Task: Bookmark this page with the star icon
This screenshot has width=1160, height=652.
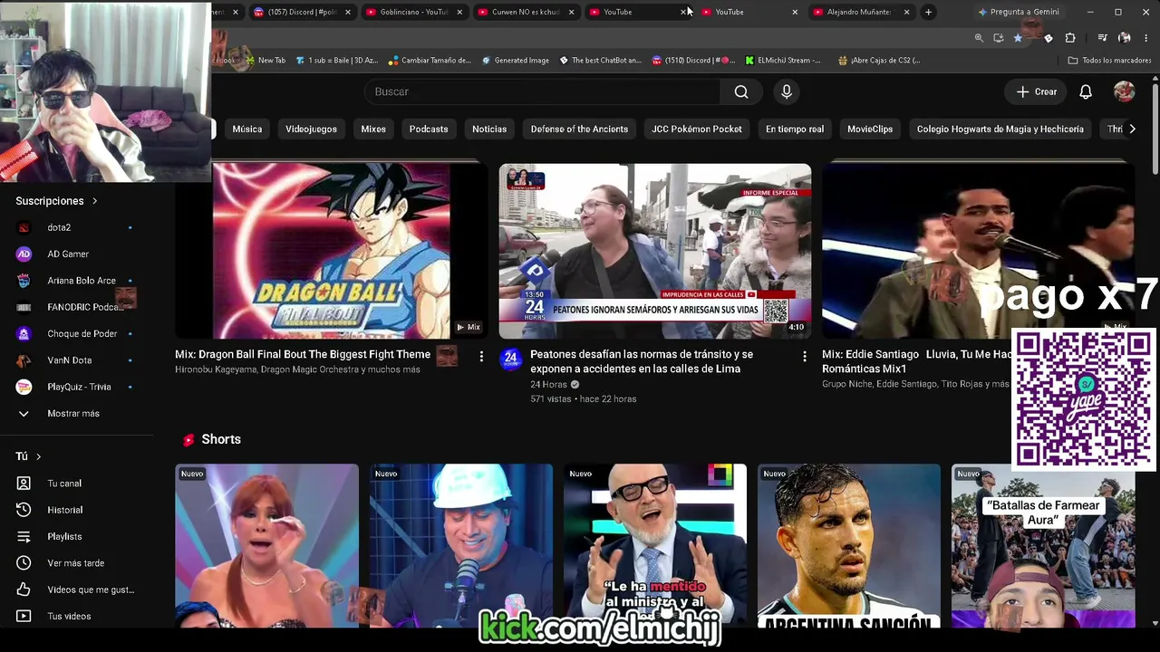Action: coord(1018,38)
